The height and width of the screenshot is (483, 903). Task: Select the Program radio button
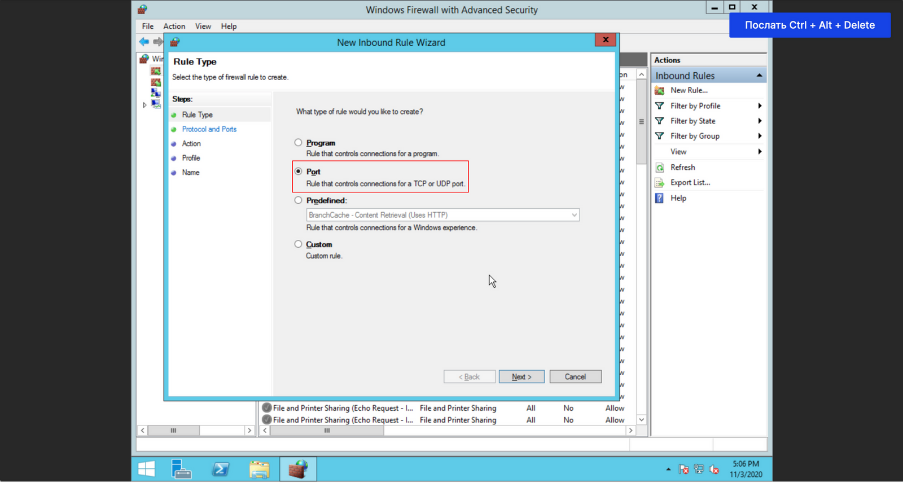298,143
